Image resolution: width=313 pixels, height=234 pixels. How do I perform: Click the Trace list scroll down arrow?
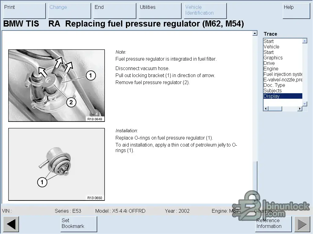pos(305,104)
